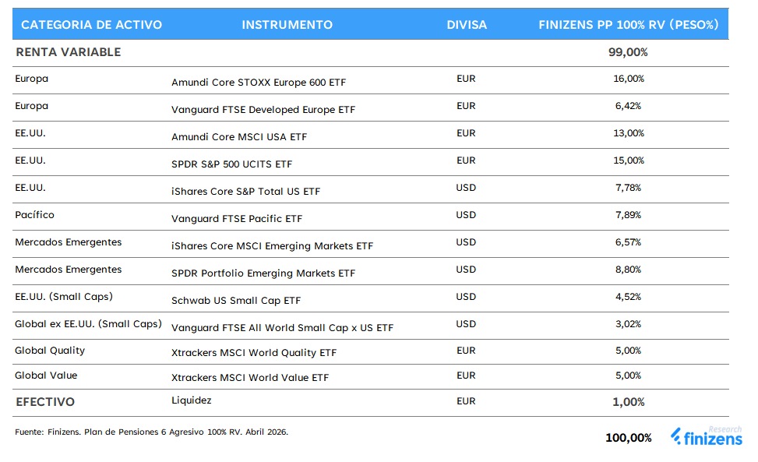This screenshot has width=758, height=462.
Task: Click the 6,42% weight cell
Action: point(628,106)
